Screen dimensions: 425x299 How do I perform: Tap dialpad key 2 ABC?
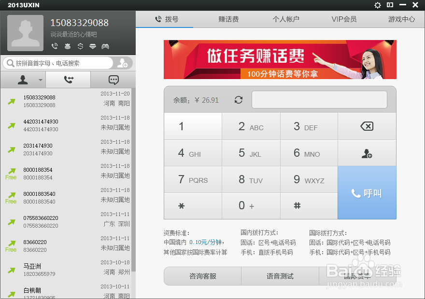click(x=251, y=126)
